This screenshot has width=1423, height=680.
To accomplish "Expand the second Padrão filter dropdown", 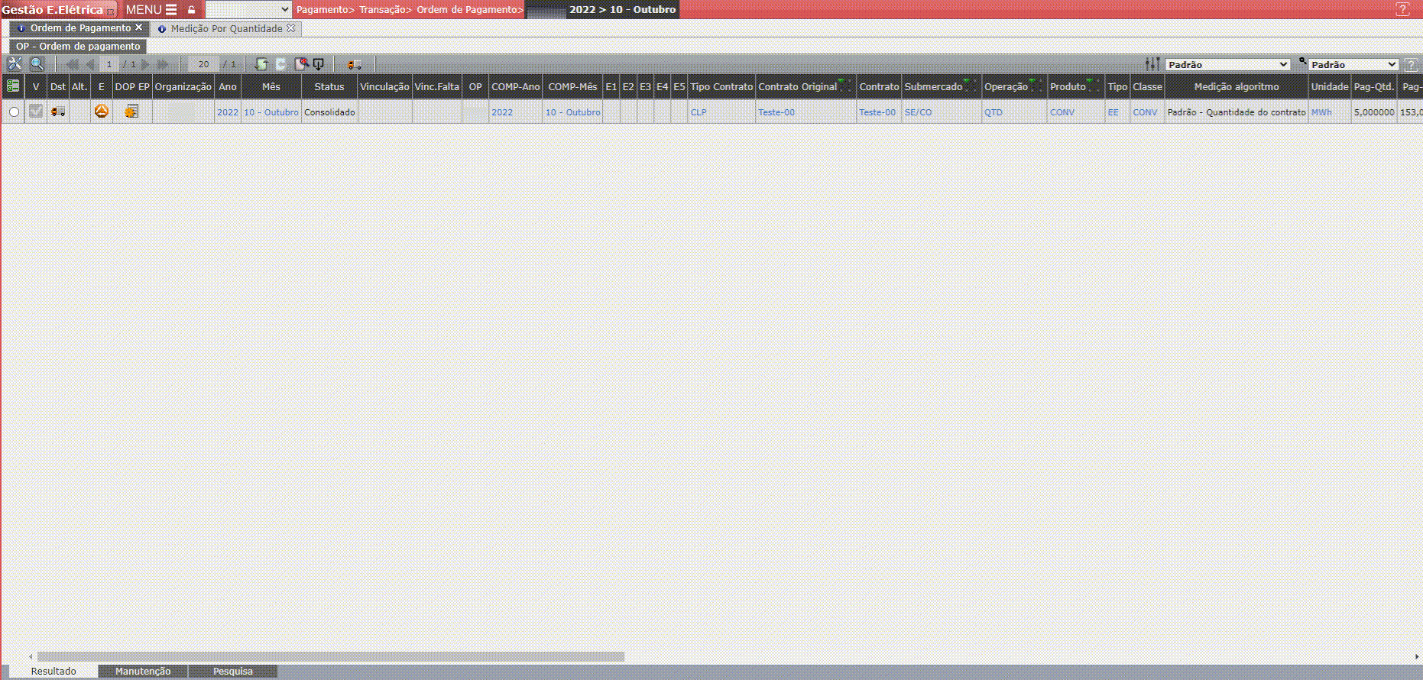I will pos(1353,64).
